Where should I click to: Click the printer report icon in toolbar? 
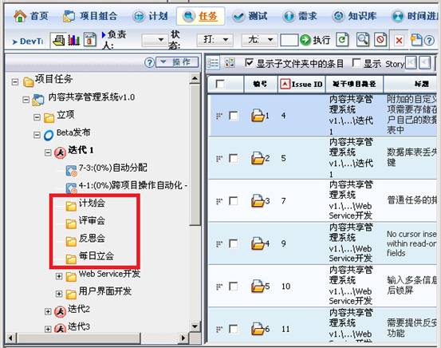[58, 41]
